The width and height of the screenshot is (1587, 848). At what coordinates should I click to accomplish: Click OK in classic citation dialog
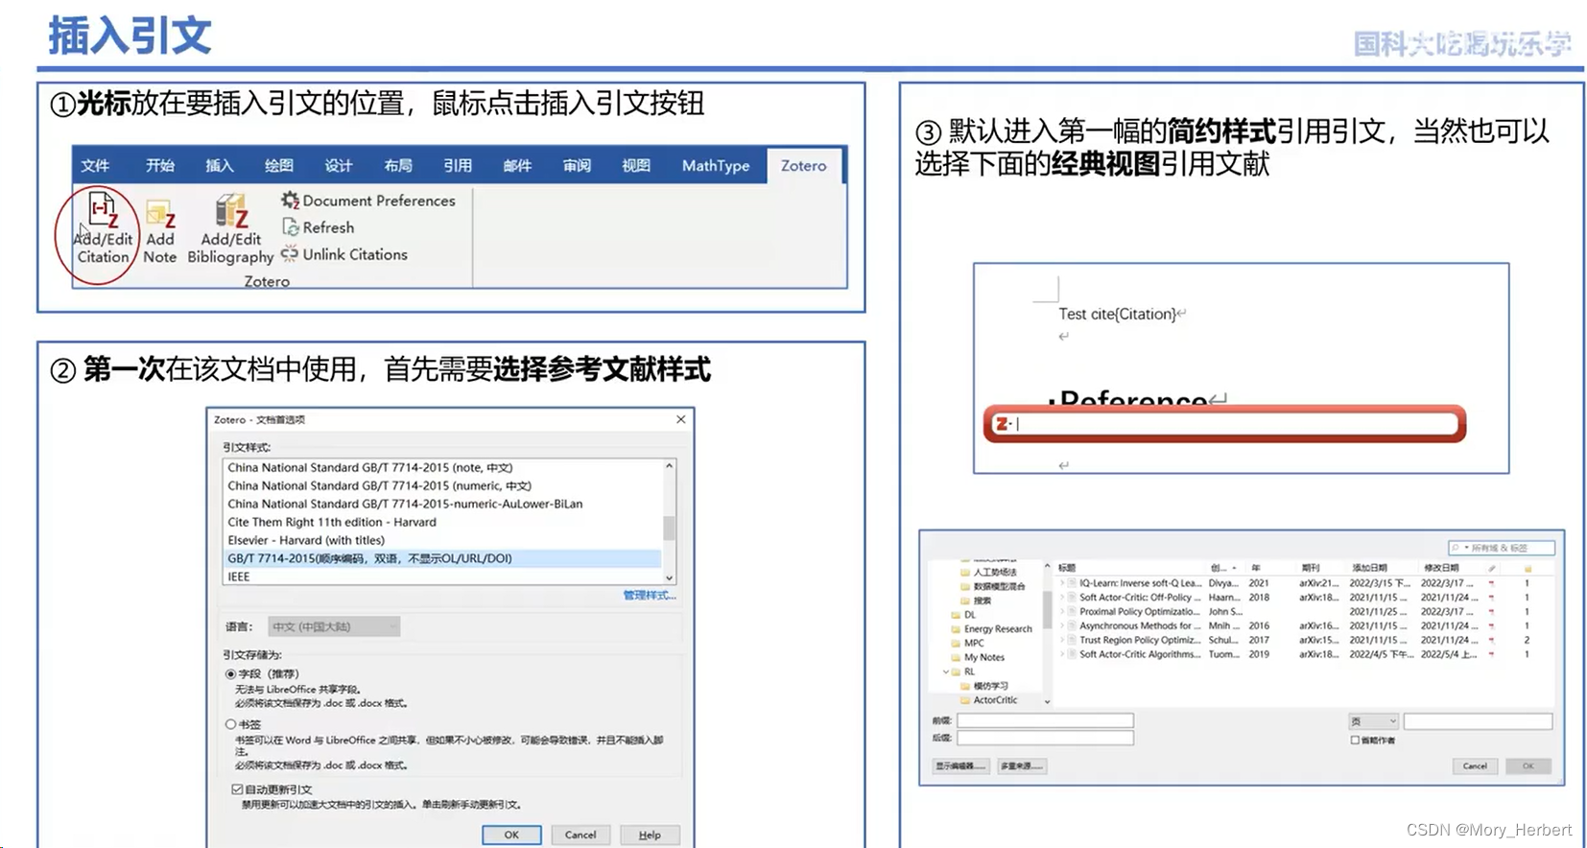[x=1528, y=766]
